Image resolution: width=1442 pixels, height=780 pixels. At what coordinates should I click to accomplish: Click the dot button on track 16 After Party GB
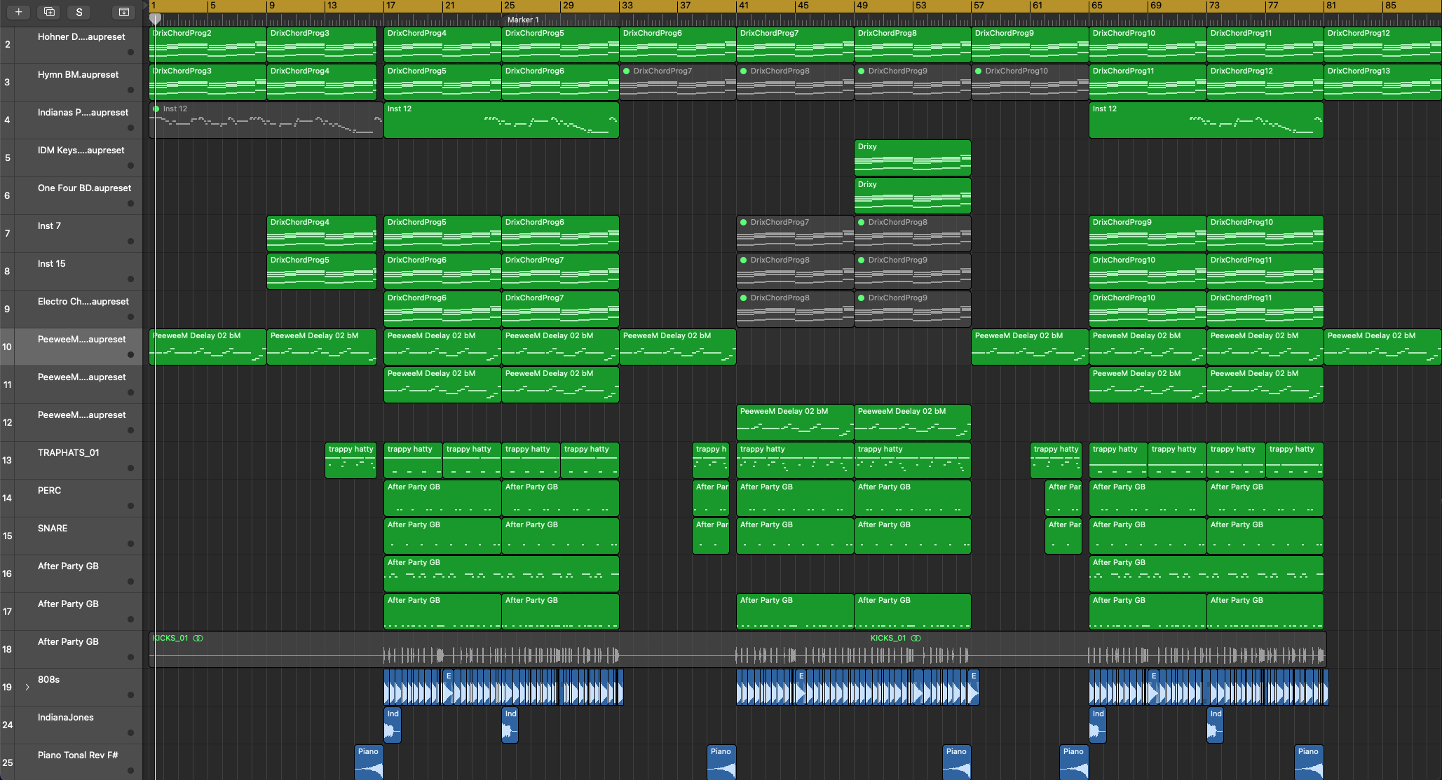tap(130, 582)
